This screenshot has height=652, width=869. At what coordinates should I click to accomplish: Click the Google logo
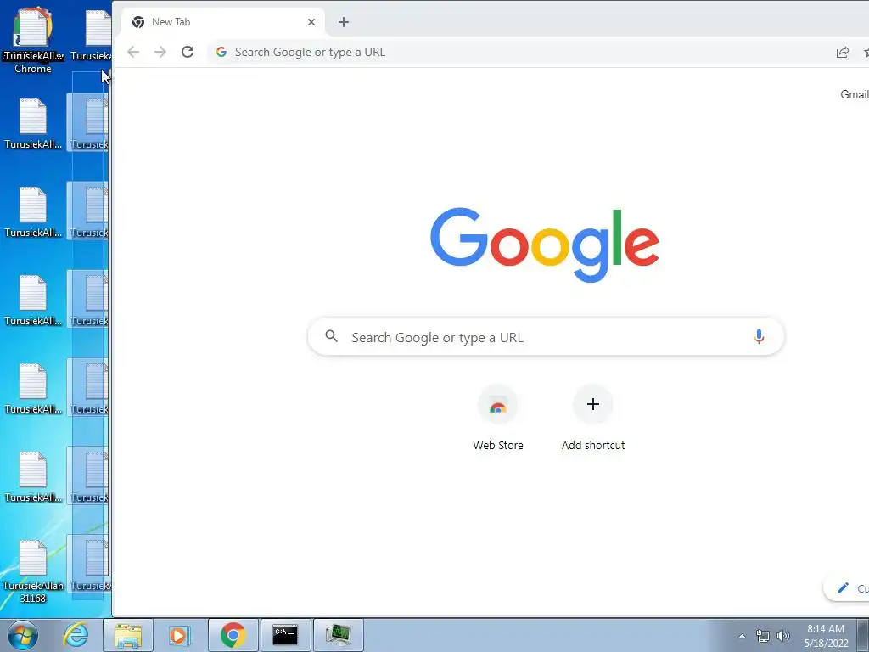point(545,244)
